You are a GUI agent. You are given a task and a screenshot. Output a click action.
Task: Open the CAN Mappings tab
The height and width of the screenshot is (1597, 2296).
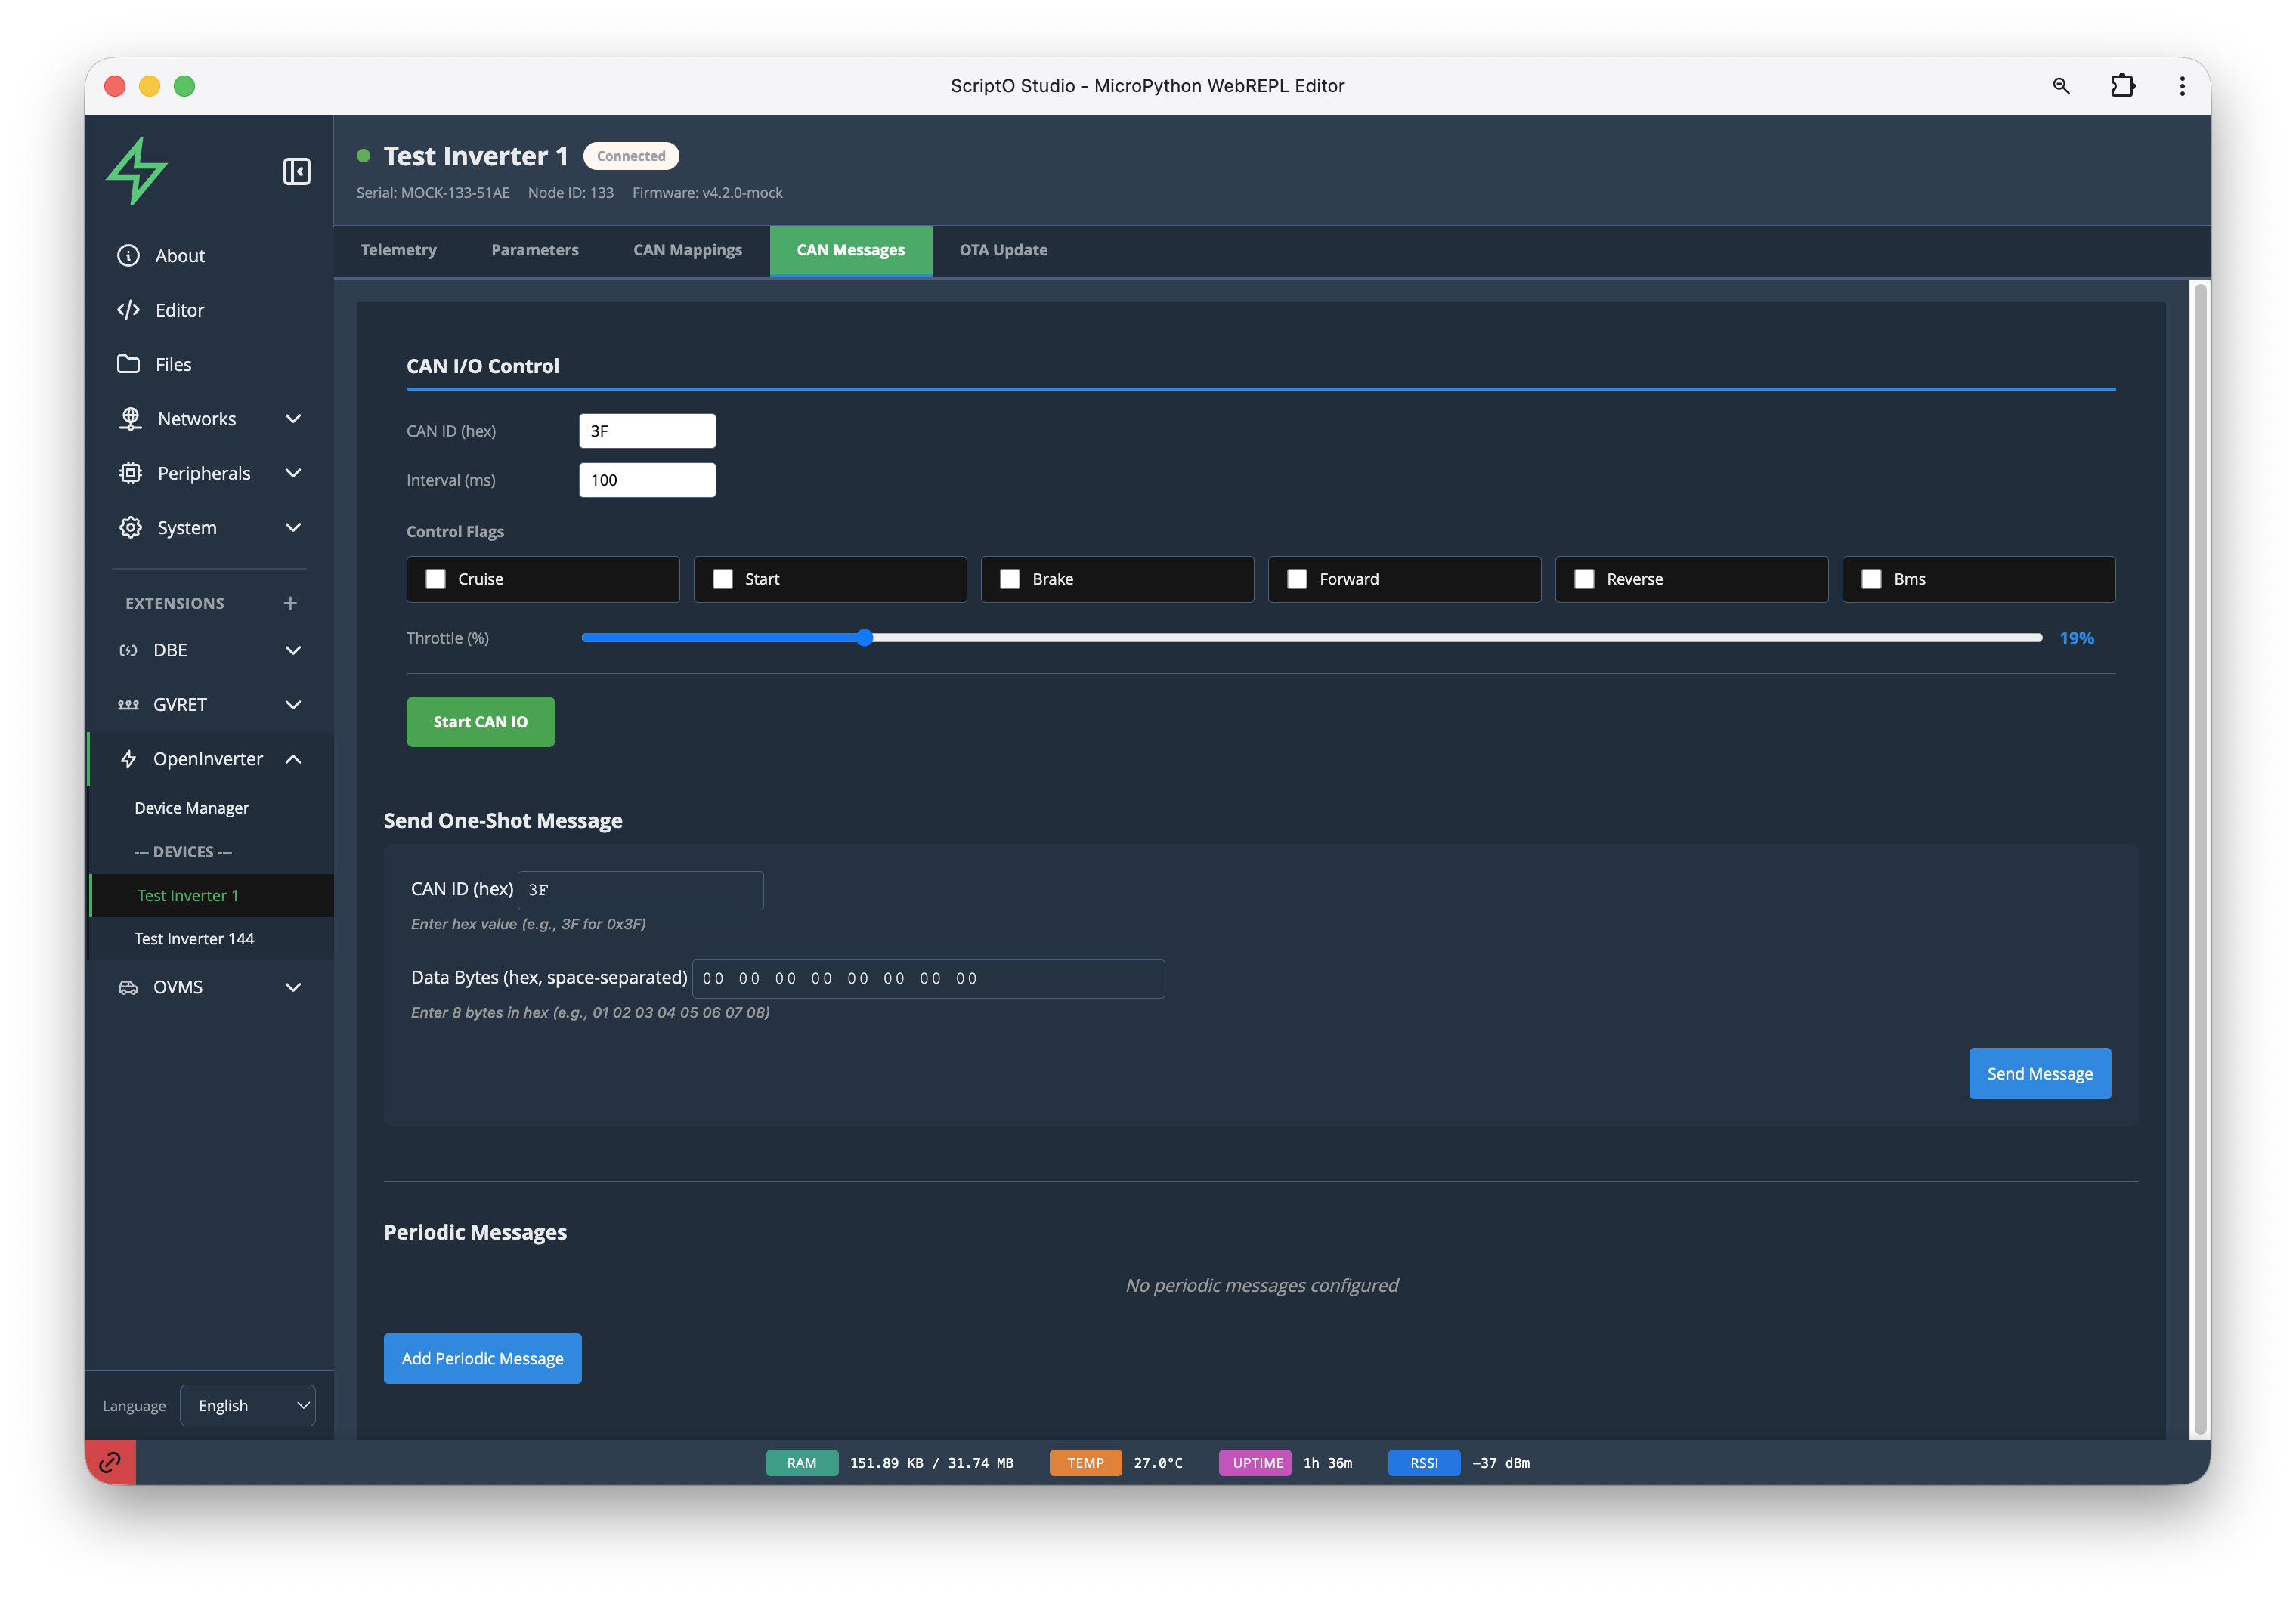[687, 250]
